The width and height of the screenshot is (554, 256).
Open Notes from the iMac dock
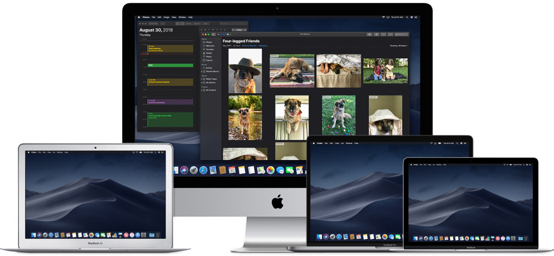(242, 170)
